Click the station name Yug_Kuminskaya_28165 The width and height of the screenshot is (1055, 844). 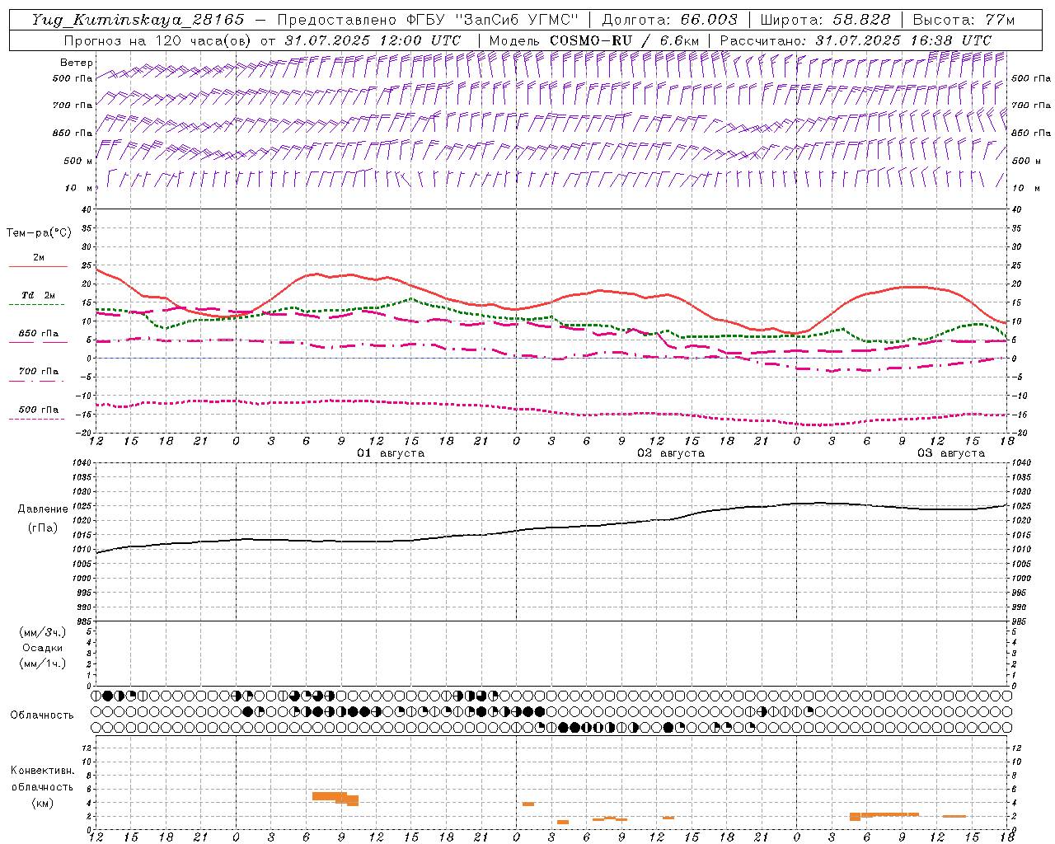138,20
